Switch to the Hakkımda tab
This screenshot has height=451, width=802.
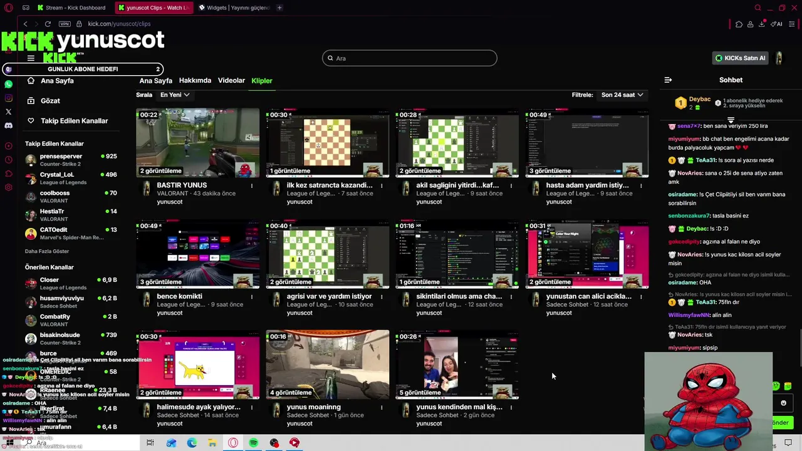coord(195,81)
